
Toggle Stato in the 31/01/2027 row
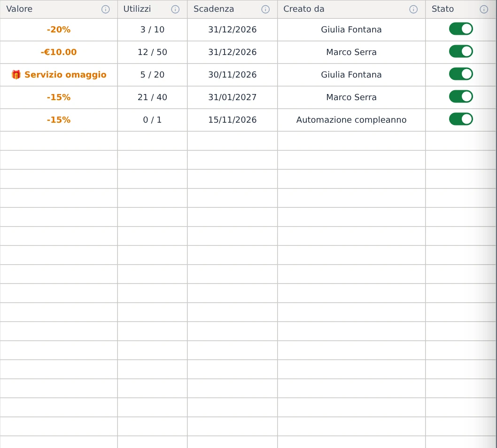461,96
